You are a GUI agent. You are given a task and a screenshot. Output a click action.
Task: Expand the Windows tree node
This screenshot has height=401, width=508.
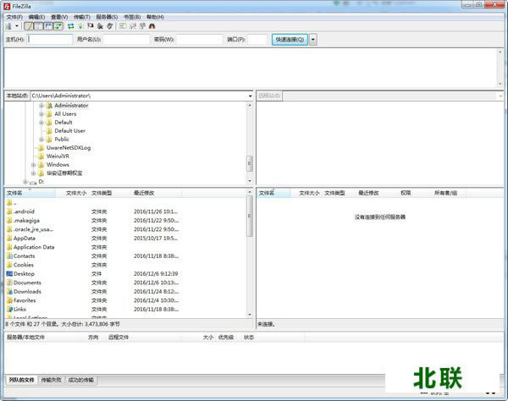pyautogui.click(x=33, y=165)
